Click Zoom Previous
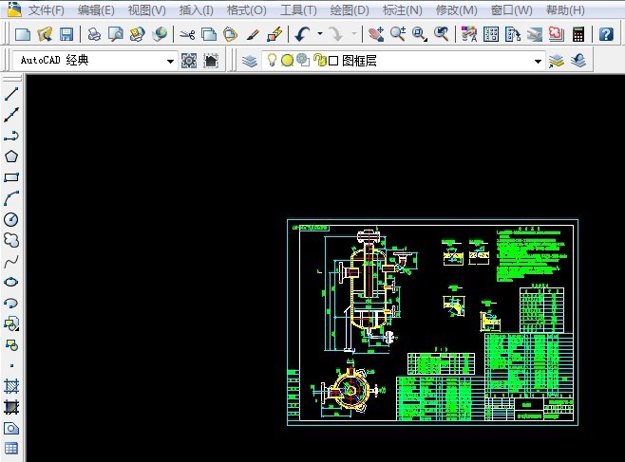The image size is (625, 462). [x=442, y=34]
